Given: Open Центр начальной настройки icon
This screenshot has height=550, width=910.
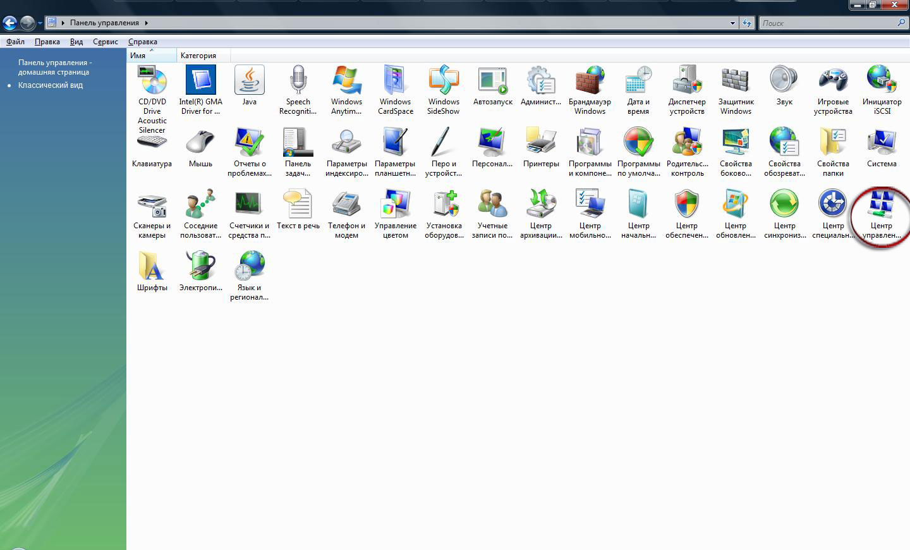Looking at the screenshot, I should click(x=639, y=204).
